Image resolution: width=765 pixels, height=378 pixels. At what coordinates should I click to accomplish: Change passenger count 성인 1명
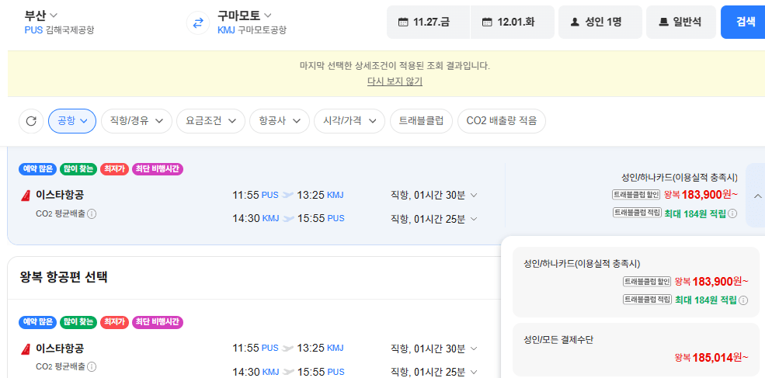tap(600, 22)
